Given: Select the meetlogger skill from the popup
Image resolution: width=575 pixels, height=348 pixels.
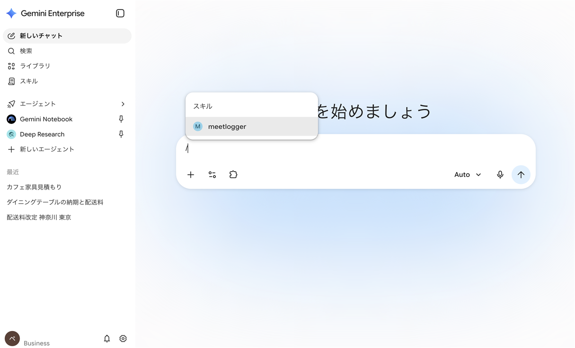Looking at the screenshot, I should [x=252, y=127].
